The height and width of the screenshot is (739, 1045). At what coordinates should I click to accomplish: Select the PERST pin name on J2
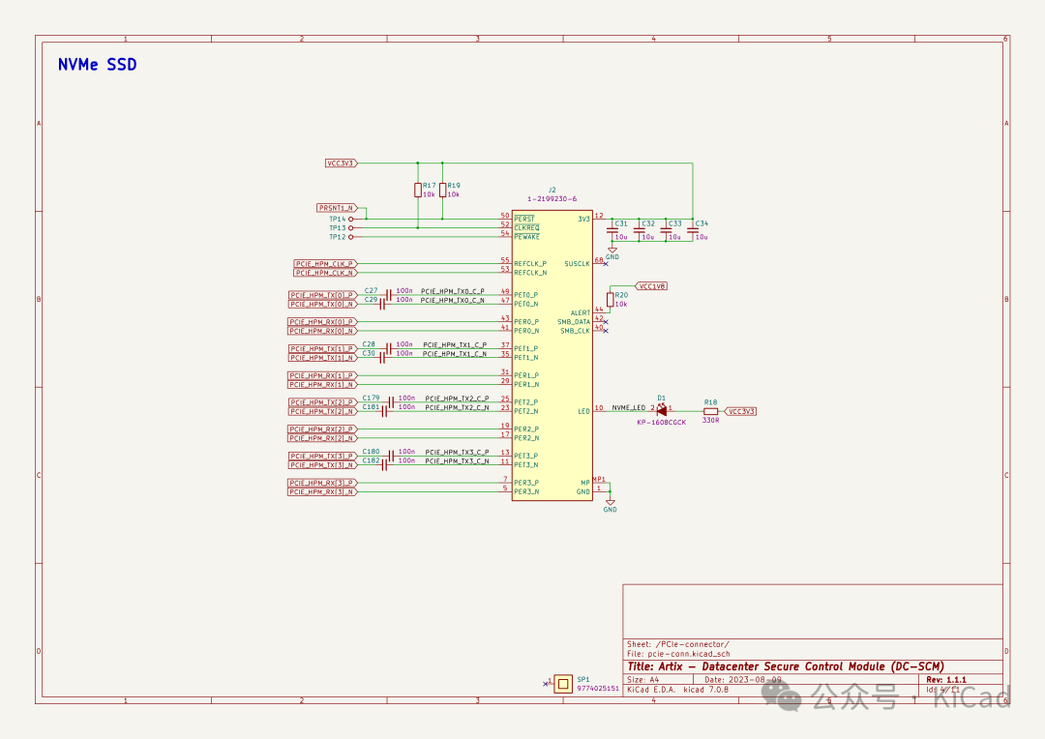(x=523, y=219)
